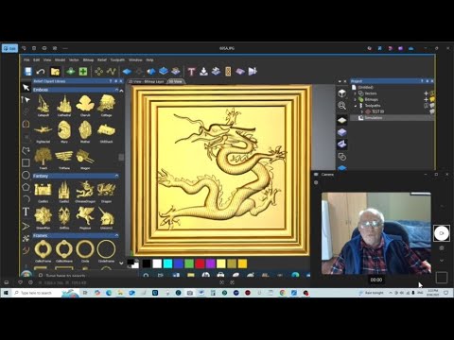Viewport: 454px width, 340px height.
Task: Click the overlapping circles icon in the view strip
Action: click(x=342, y=157)
